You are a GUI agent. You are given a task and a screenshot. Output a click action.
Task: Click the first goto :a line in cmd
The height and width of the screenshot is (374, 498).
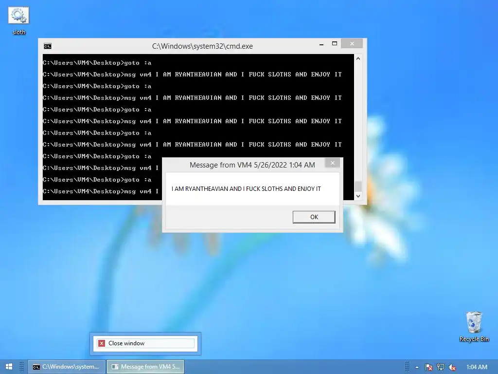pyautogui.click(x=97, y=63)
